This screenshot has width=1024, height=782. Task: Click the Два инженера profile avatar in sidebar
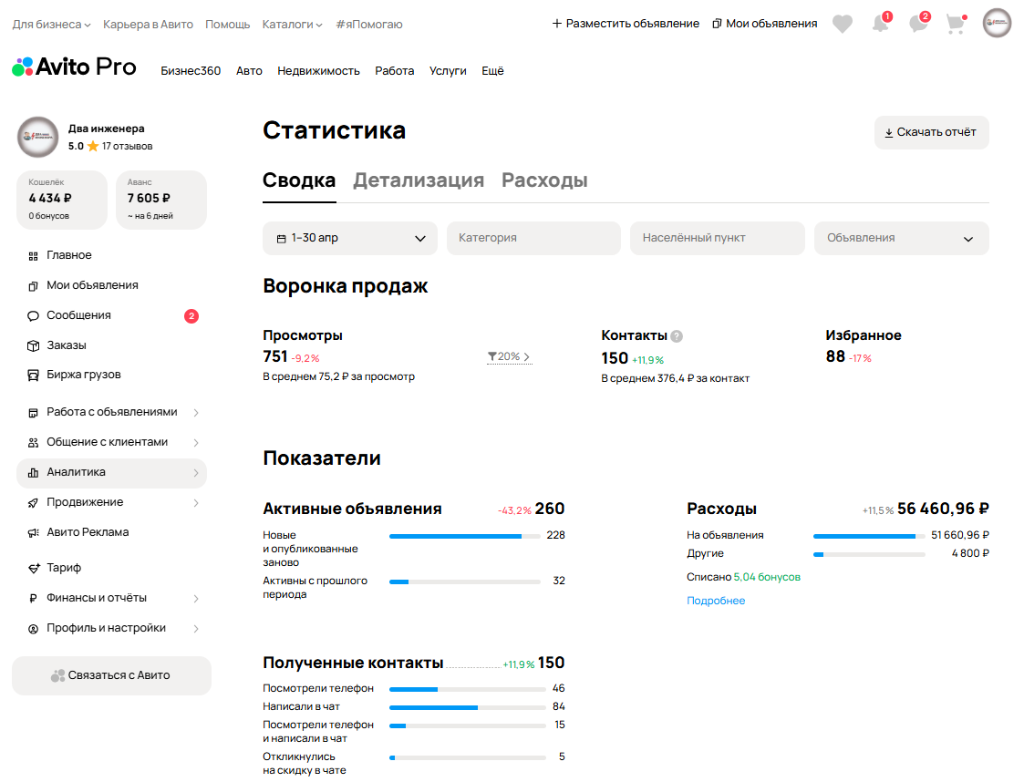pyautogui.click(x=38, y=137)
